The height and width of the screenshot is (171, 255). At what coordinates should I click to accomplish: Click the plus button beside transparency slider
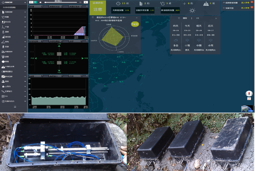(x=86, y=2)
